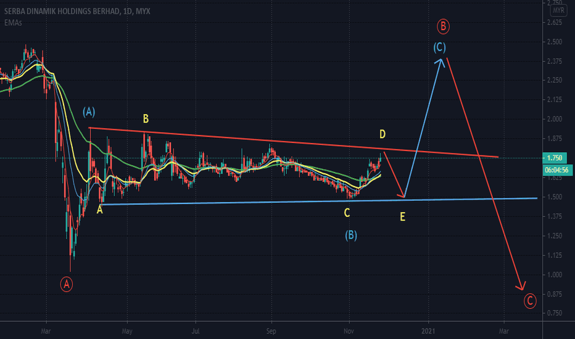The height and width of the screenshot is (339, 575).
Task: Click the MYR currency button
Action: [558, 10]
